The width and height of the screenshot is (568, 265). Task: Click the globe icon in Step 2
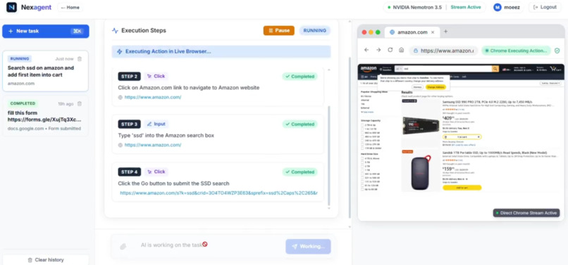[121, 97]
